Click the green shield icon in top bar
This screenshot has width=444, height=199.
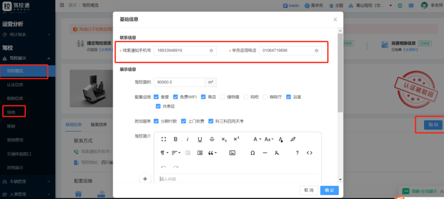point(400,5)
